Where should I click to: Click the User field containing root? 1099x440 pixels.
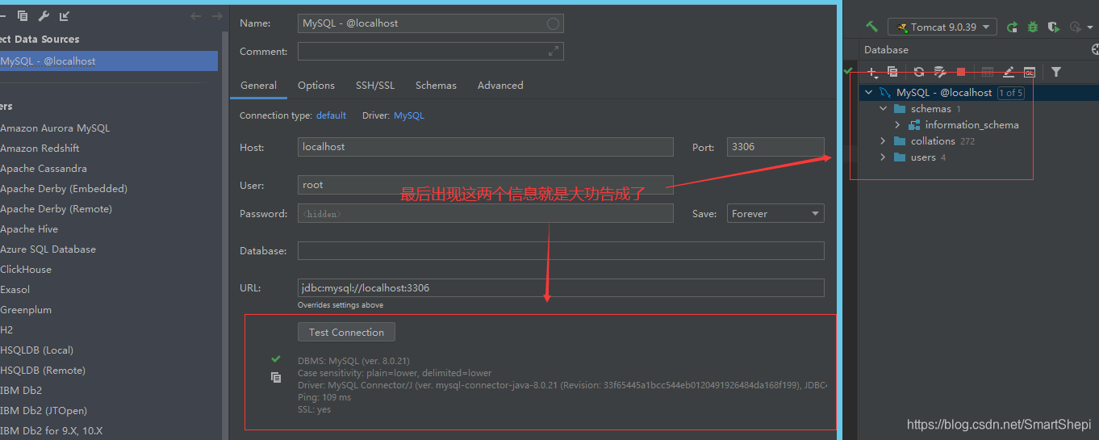(x=485, y=185)
